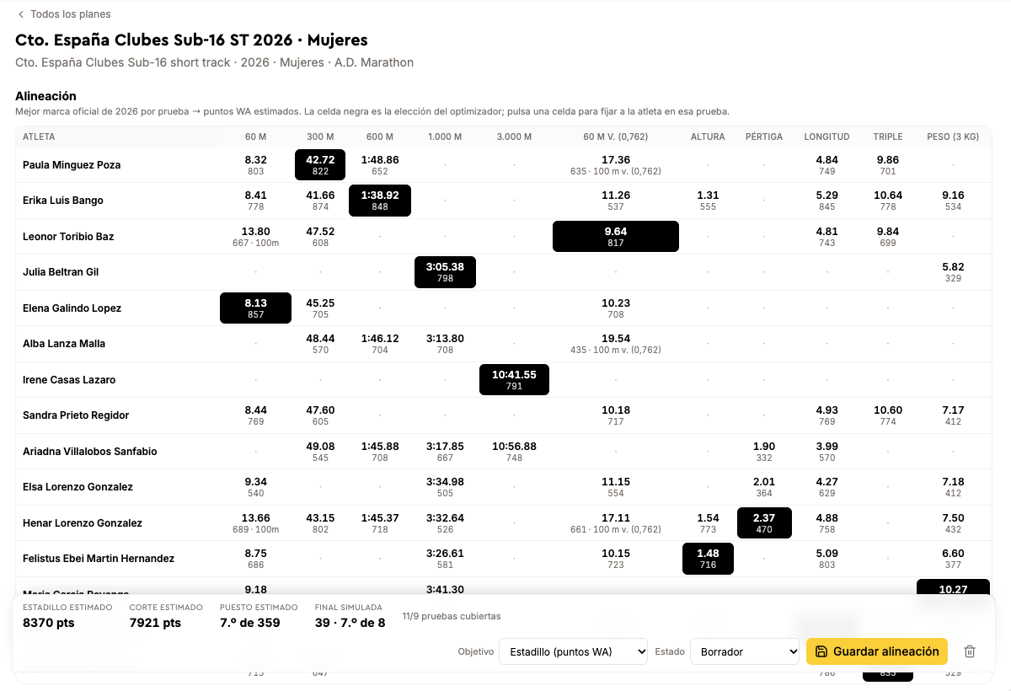Screen dimensions: 1011x691
Task: Click Sandra Prieto Regidor 60 M cell 8.44
Action: point(256,415)
